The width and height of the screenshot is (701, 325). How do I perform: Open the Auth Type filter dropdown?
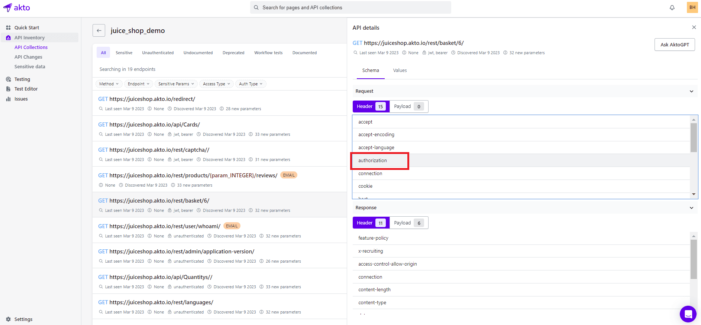click(x=251, y=84)
